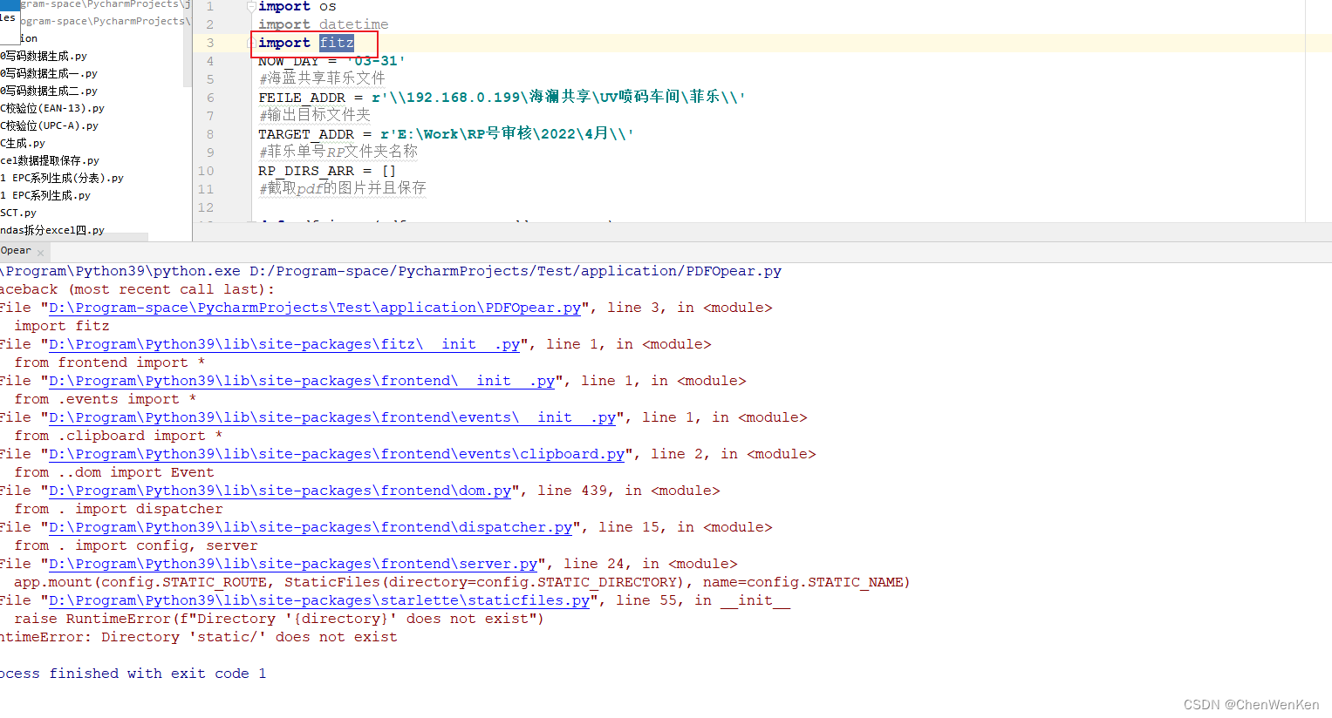Click the file icon next to EPC生成.py
Viewport: 1332px width, 718px height.
tap(3, 143)
